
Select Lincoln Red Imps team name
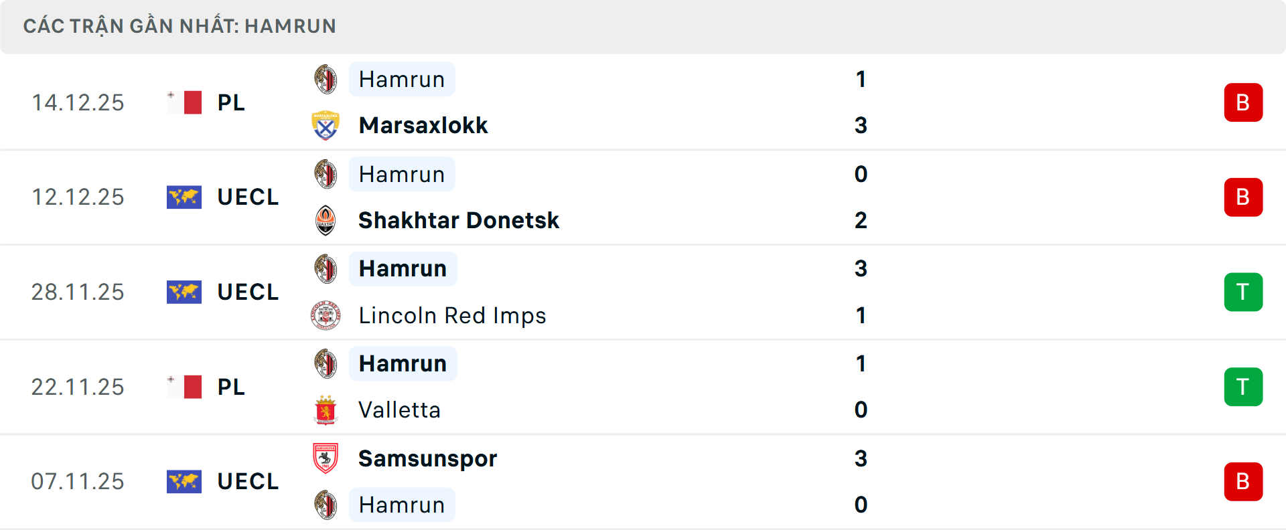coord(453,315)
